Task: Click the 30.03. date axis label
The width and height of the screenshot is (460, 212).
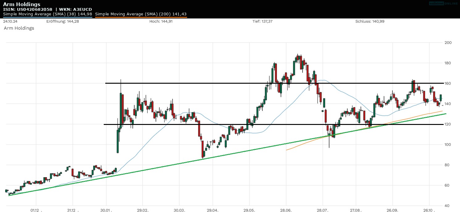Action: [179, 210]
